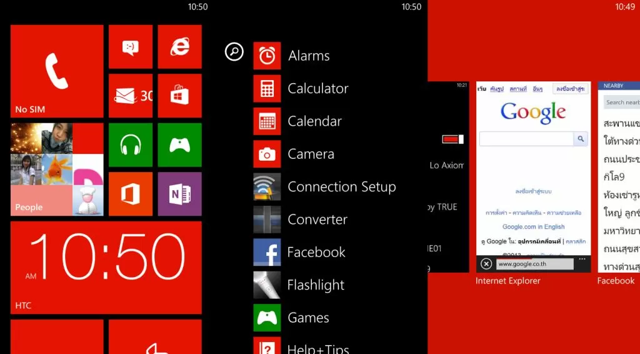640x354 pixels.
Task: Open the Calendar app icon
Action: [x=267, y=121]
